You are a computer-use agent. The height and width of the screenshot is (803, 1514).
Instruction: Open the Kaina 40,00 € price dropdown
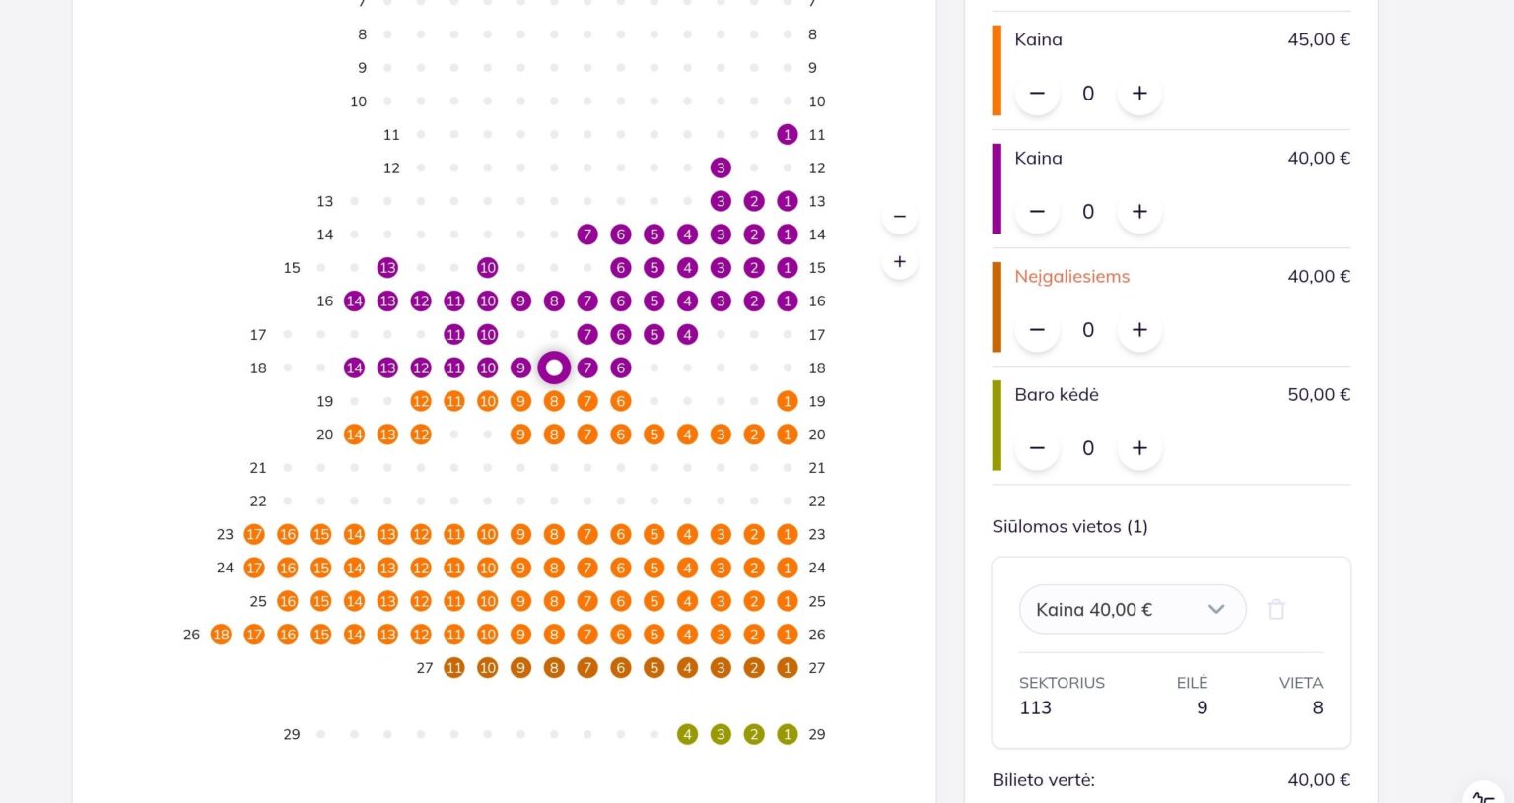1133,609
